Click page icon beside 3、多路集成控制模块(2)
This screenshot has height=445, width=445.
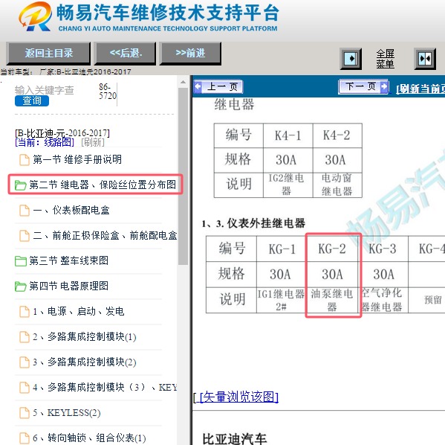(24, 362)
